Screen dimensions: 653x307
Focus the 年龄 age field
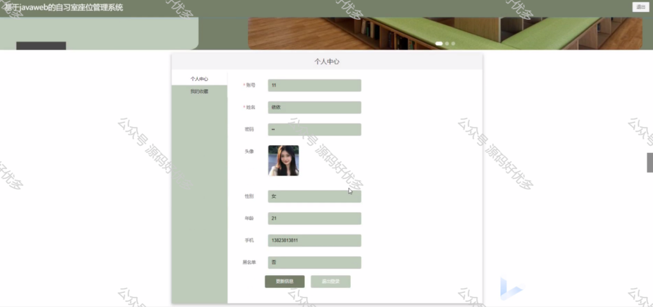click(x=314, y=218)
